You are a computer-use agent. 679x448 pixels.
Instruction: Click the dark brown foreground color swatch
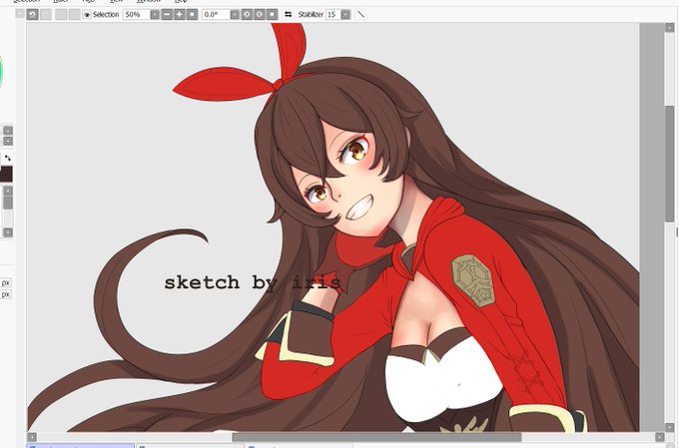[x=6, y=174]
